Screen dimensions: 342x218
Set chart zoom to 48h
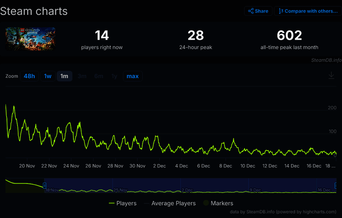click(x=29, y=76)
